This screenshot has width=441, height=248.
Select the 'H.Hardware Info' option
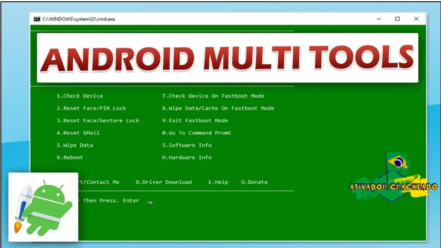pyautogui.click(x=187, y=158)
